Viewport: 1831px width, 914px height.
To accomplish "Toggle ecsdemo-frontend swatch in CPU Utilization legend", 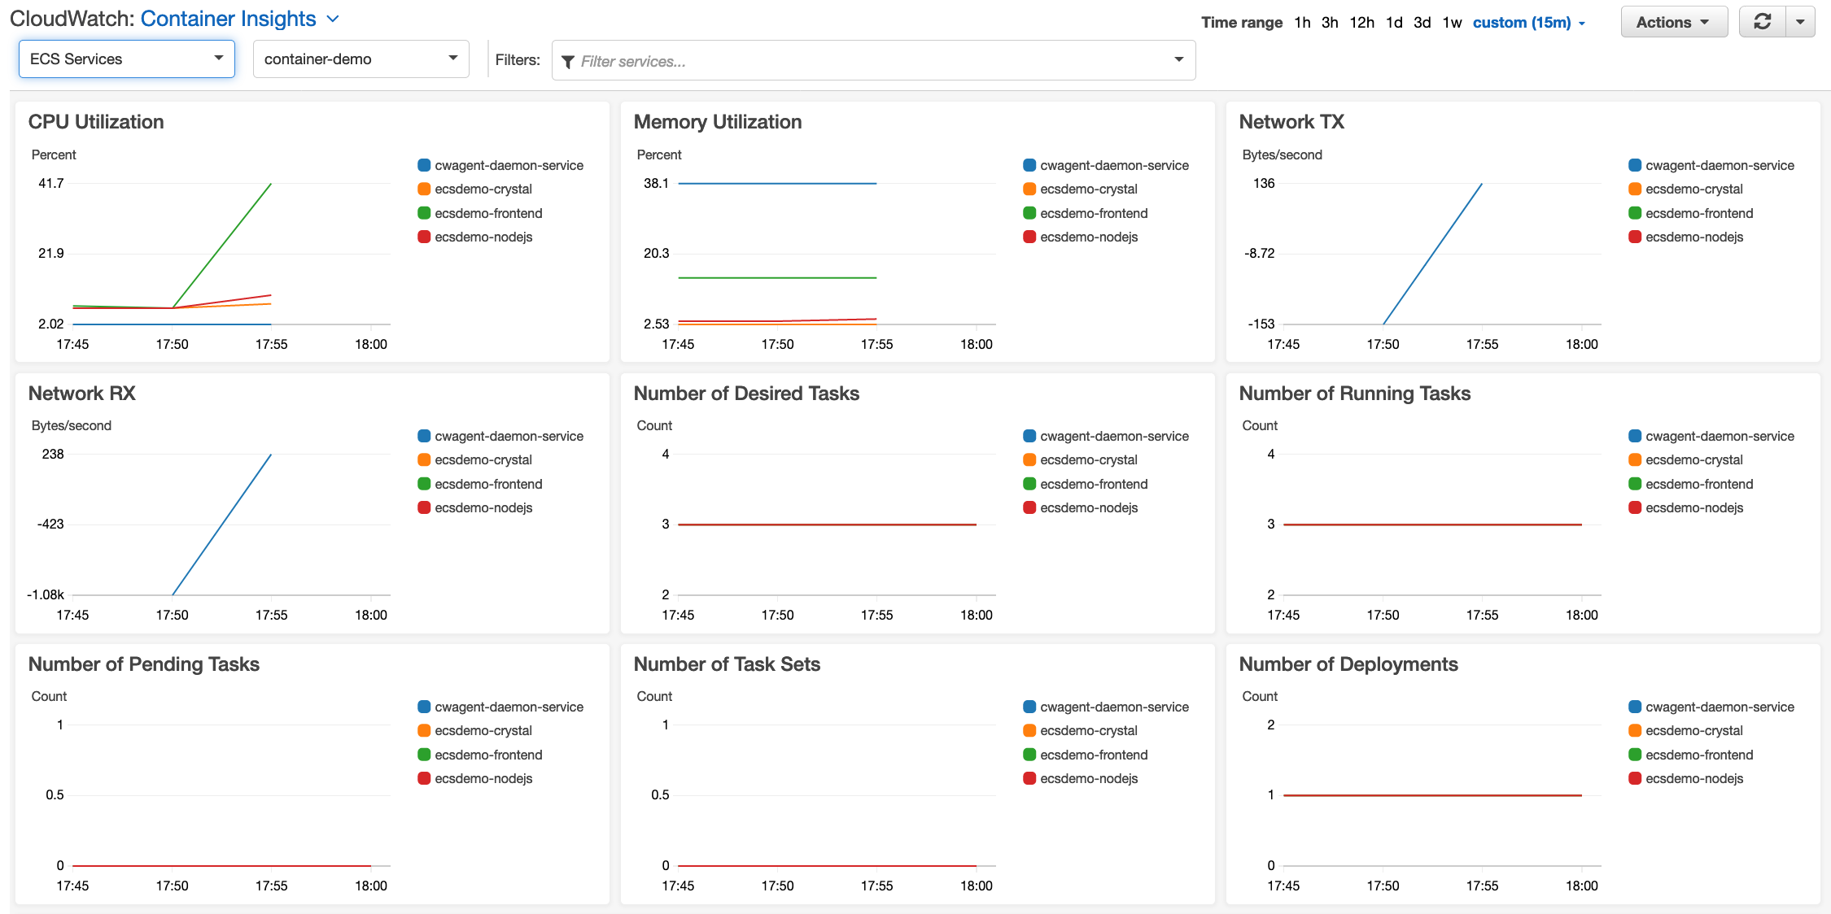I will tap(424, 213).
